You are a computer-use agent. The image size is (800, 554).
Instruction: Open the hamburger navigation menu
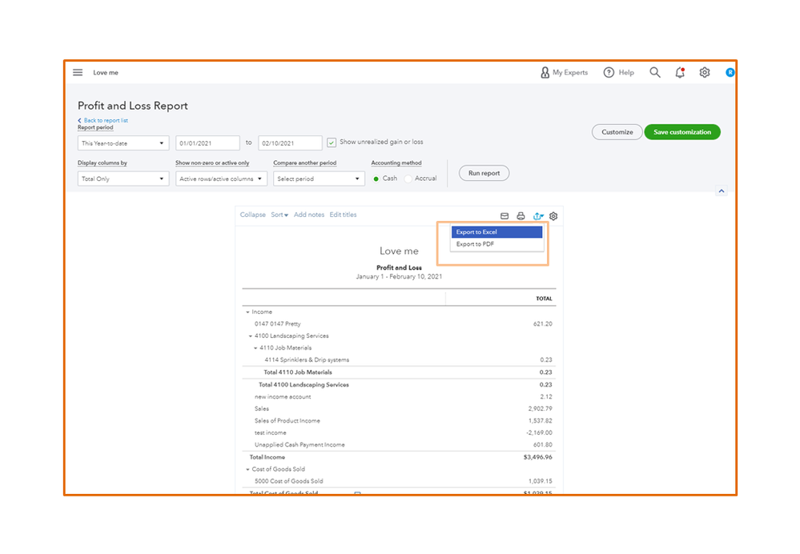[78, 72]
